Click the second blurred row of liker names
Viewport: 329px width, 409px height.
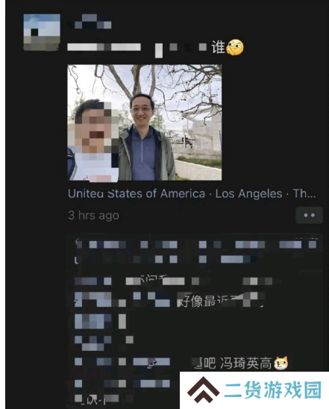coord(166,259)
